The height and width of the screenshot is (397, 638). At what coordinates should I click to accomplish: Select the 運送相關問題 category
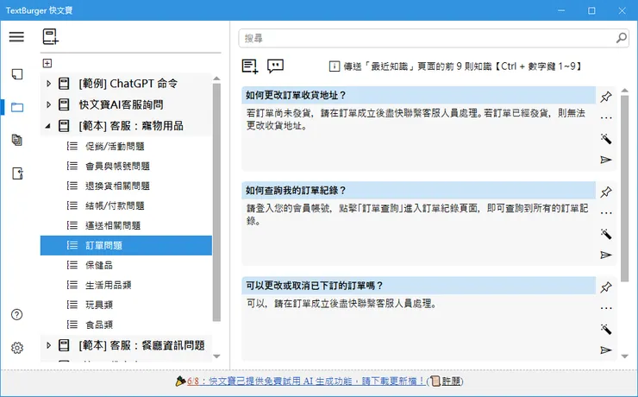click(x=126, y=225)
